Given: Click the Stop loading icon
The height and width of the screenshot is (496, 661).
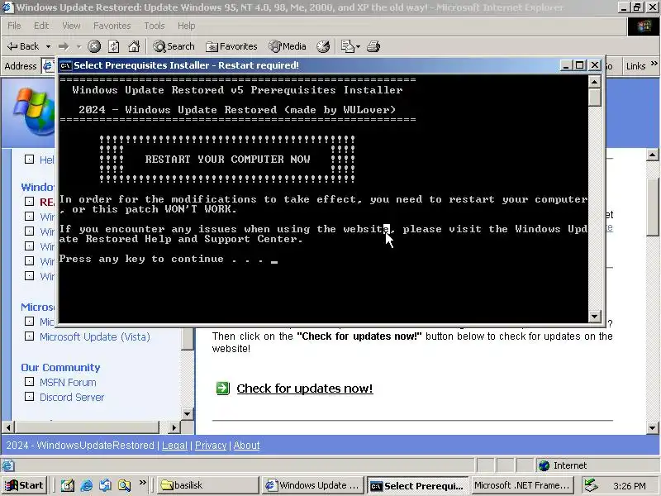Looking at the screenshot, I should click(94, 46).
